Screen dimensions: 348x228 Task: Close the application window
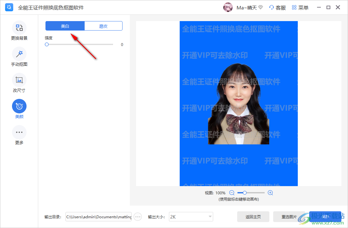[338, 7]
